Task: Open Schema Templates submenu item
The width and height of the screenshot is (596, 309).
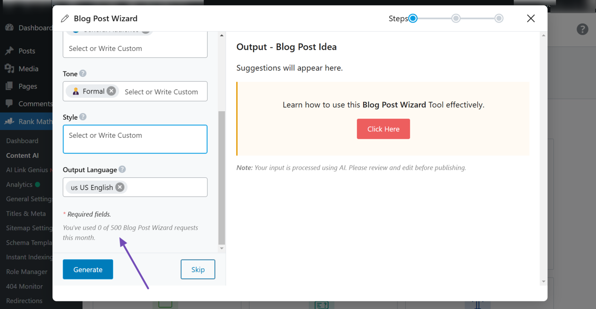Action: click(29, 243)
